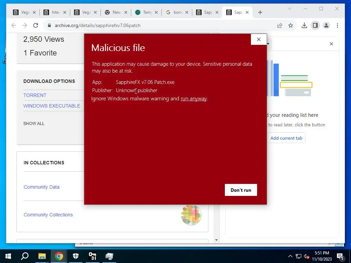Image resolution: width=351 pixels, height=263 pixels.
Task: Click the network tray icon
Action: [x=299, y=256]
